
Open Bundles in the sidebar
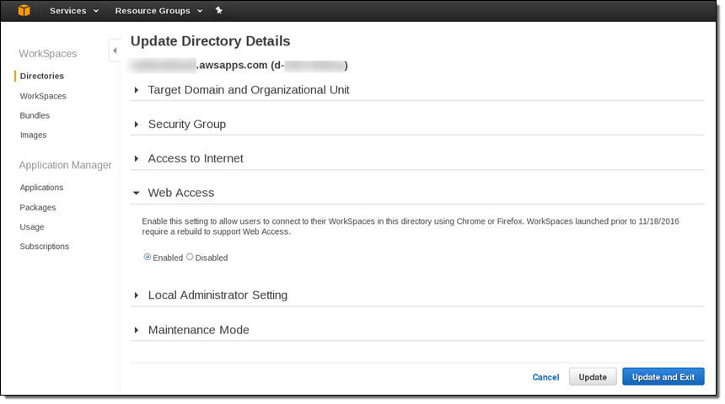tap(35, 115)
